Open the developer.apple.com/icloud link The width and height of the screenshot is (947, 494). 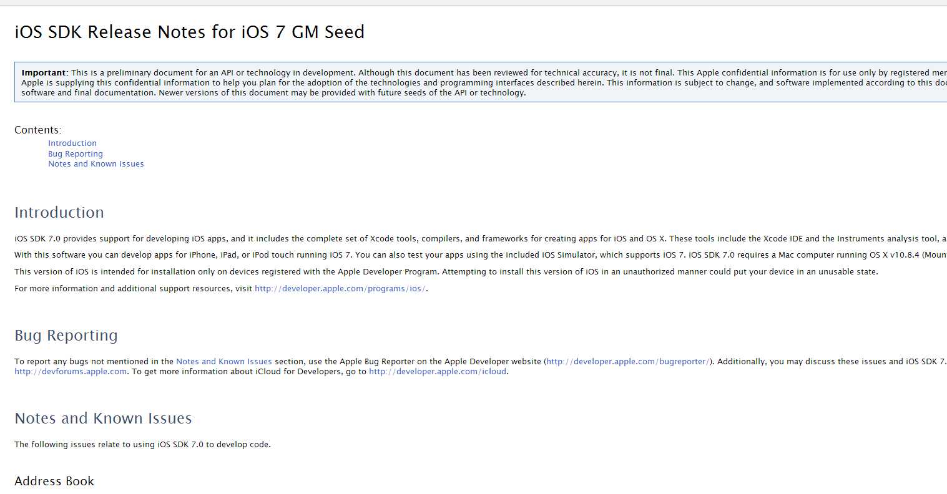(x=438, y=372)
